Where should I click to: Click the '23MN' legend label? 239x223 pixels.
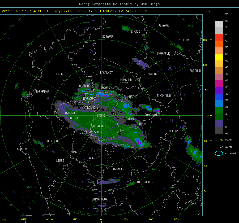[228, 147]
